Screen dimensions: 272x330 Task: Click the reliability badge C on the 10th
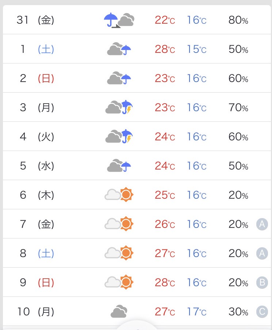[262, 312]
